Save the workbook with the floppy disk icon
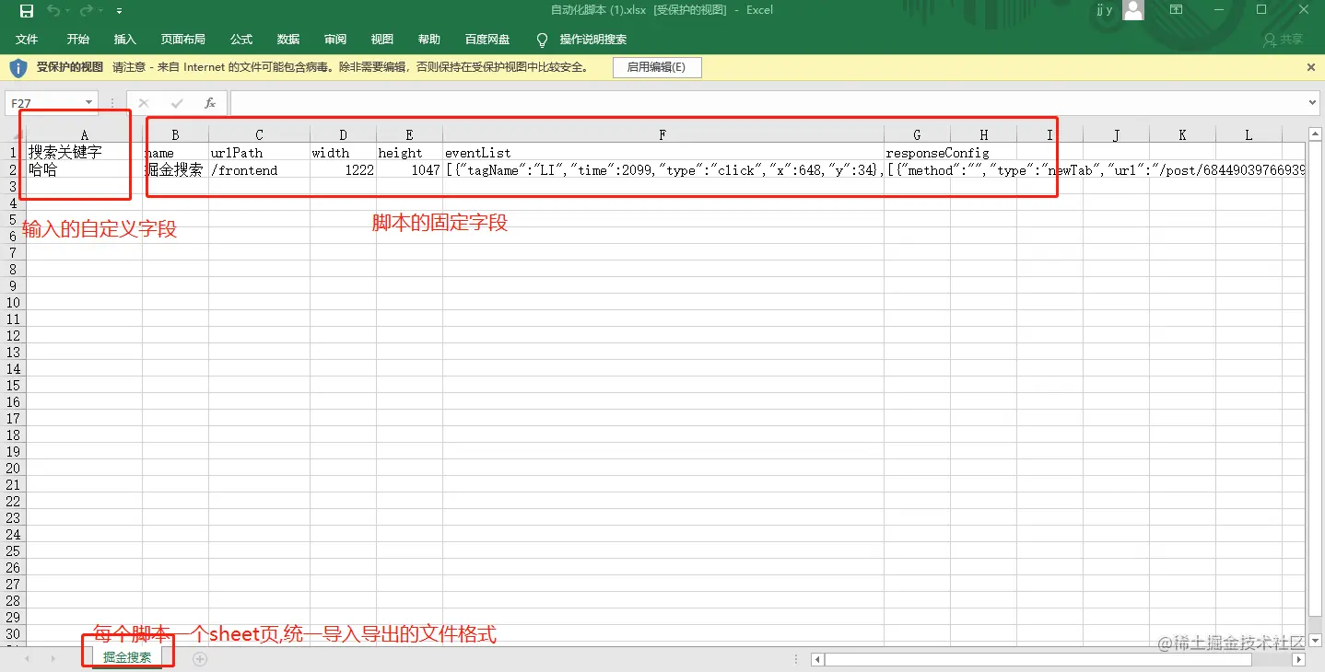The height and width of the screenshot is (672, 1325). [27, 11]
